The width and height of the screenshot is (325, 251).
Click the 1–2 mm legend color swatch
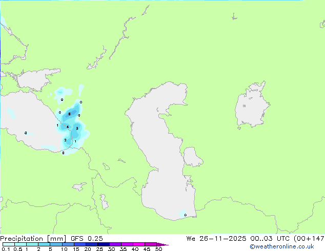click(32, 244)
